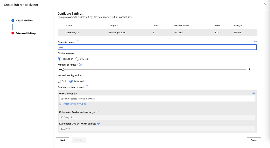Click the node count value 3
The height and width of the screenshot is (148, 270).
coord(249,69)
